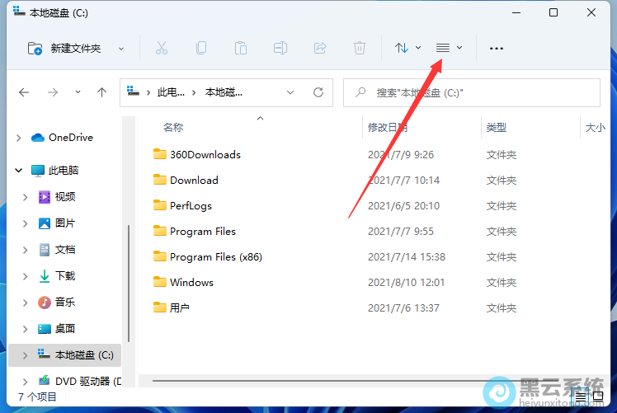Select the Program Files (x86) folder
617x413 pixels.
pos(215,256)
